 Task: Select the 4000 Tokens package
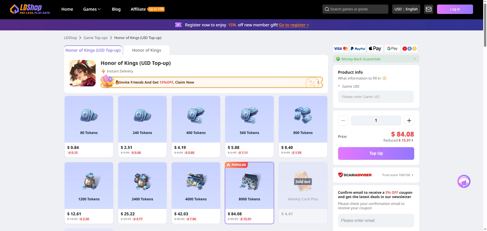coord(196,193)
